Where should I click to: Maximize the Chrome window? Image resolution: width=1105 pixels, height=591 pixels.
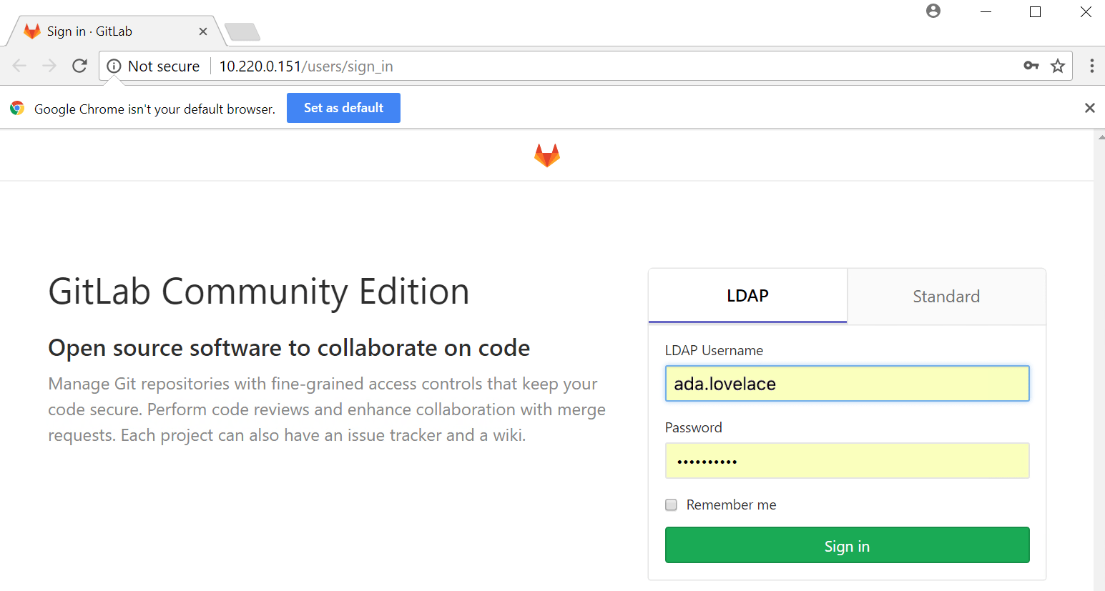pos(1035,12)
